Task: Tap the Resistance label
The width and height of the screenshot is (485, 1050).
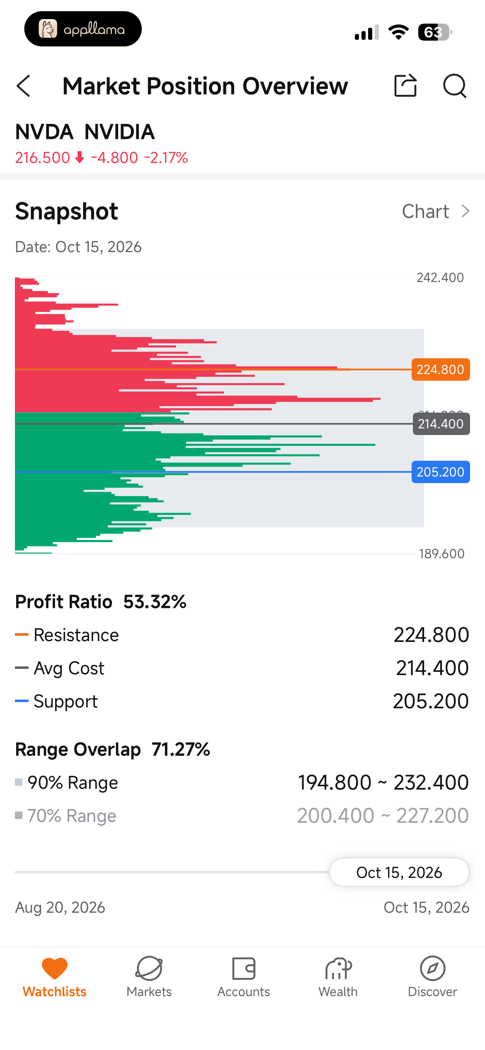Action: [x=76, y=635]
